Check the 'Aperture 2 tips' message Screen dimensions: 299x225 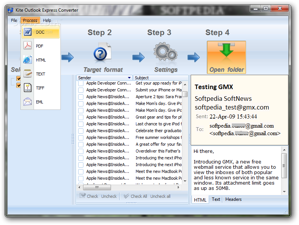pyautogui.click(x=81, y=97)
